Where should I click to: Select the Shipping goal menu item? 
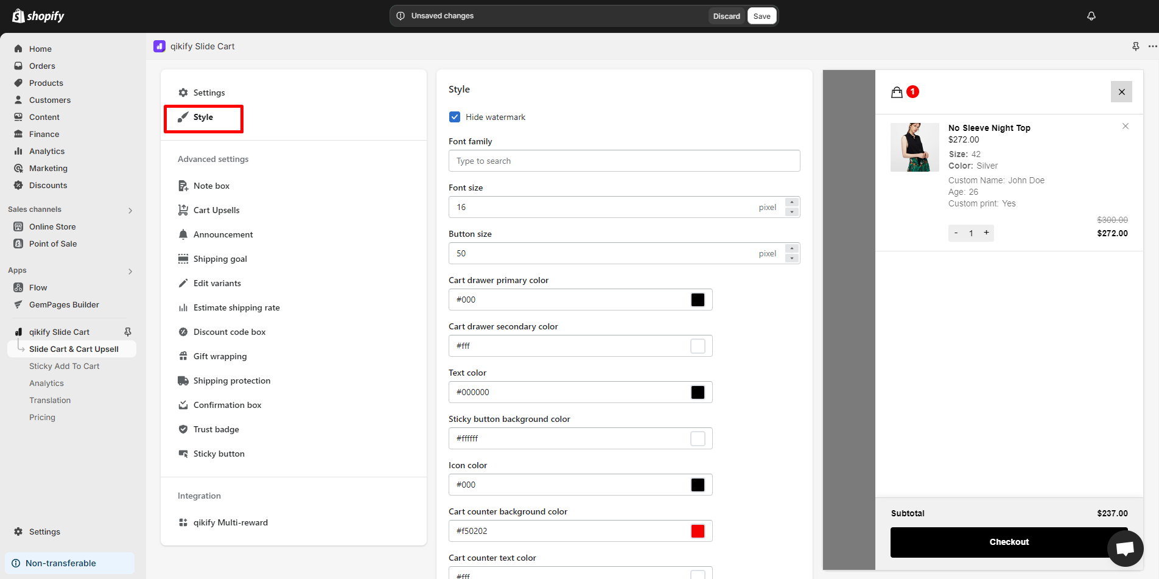[220, 259]
